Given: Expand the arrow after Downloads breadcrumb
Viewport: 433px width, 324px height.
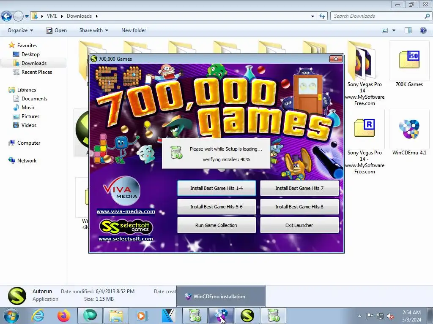Looking at the screenshot, I should pyautogui.click(x=97, y=16).
